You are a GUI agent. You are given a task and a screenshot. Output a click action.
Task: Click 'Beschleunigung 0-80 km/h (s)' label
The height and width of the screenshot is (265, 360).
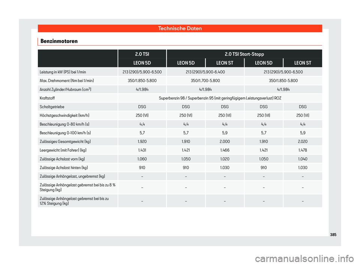(x=64, y=124)
